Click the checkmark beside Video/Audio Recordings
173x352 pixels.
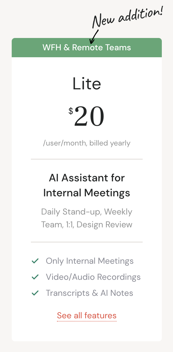35,277
